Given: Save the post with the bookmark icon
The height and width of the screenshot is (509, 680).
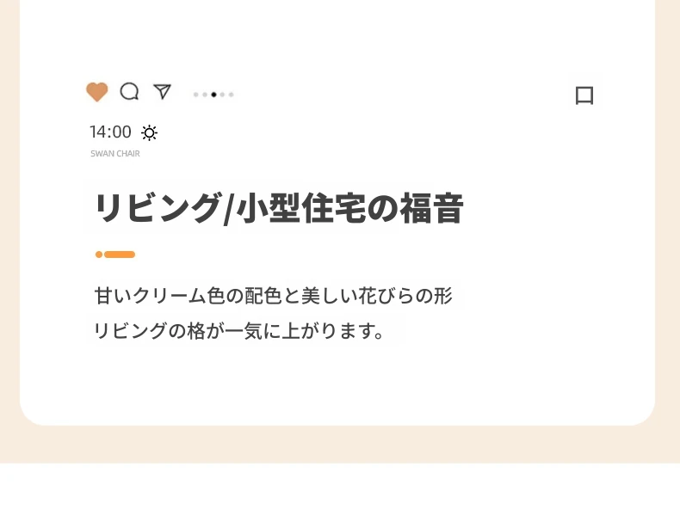Looking at the screenshot, I should (x=584, y=95).
